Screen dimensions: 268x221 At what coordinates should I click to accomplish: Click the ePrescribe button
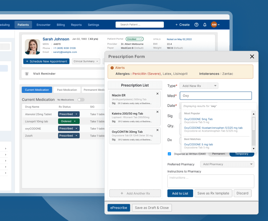119,208
